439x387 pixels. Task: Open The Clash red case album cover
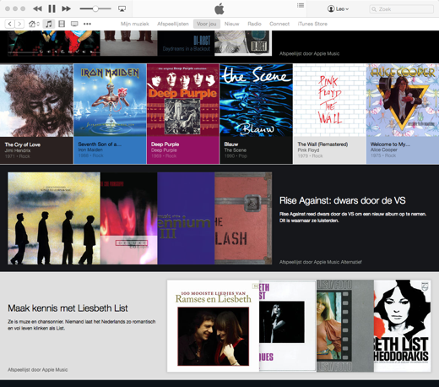[243, 219]
